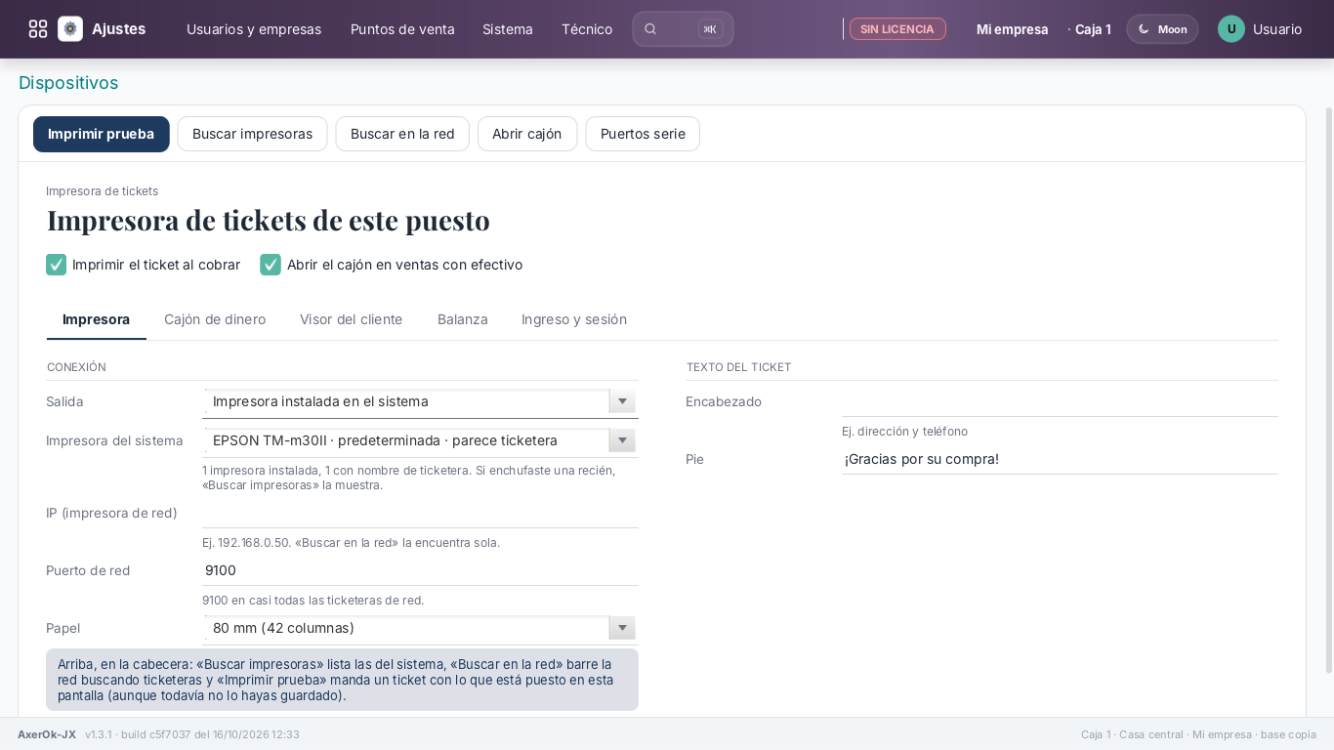
Task: Click the Buscar impresoras button
Action: coord(252,134)
